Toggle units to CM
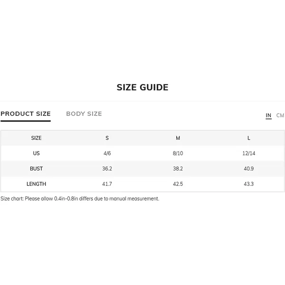 click(x=280, y=115)
